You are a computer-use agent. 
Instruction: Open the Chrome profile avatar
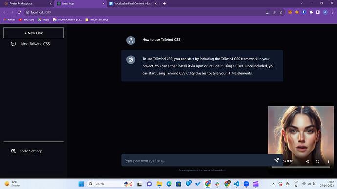point(325,12)
